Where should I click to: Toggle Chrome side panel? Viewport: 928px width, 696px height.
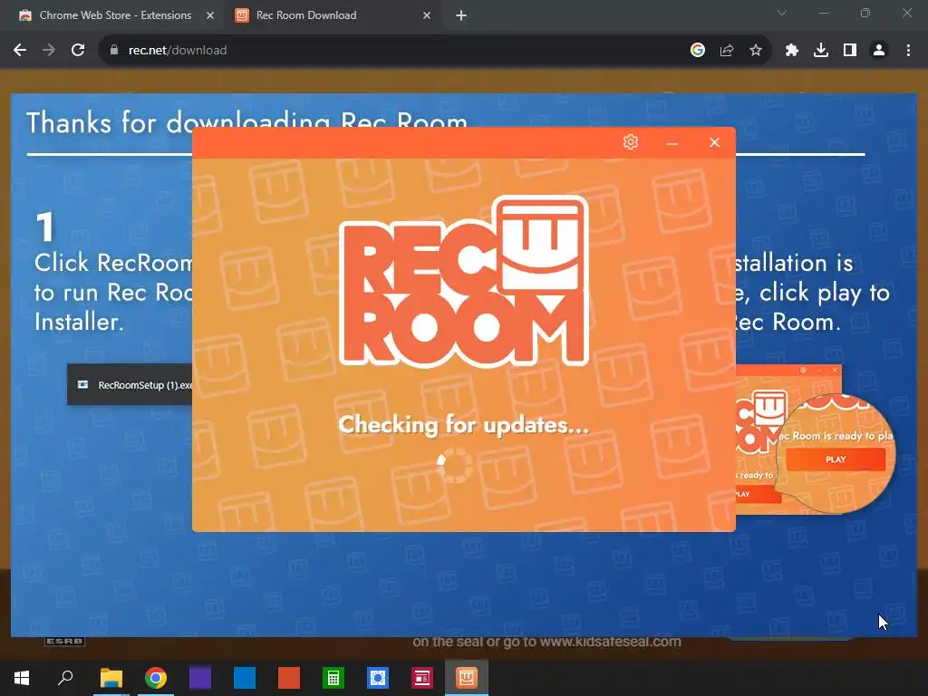pyautogui.click(x=850, y=51)
